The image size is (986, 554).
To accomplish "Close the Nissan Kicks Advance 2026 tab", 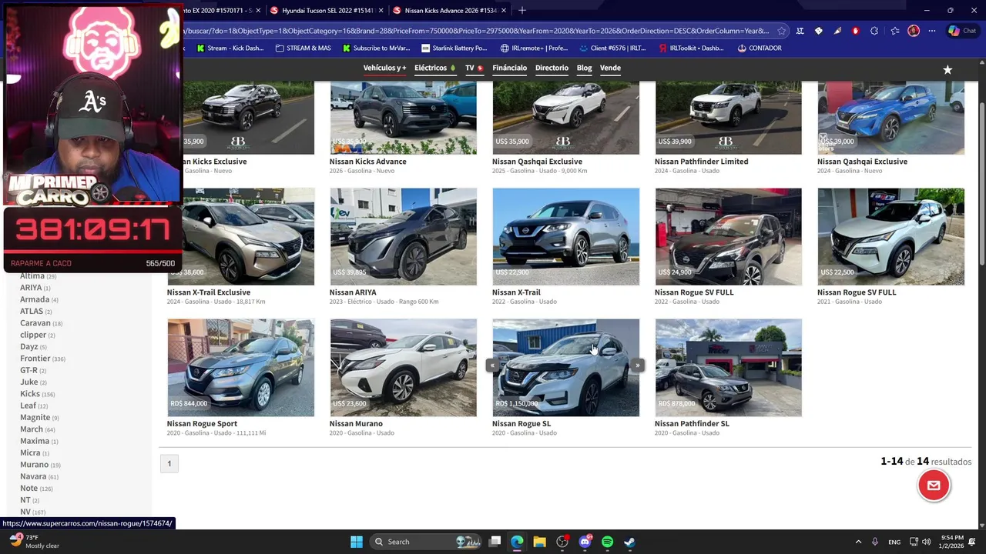I will click(505, 11).
